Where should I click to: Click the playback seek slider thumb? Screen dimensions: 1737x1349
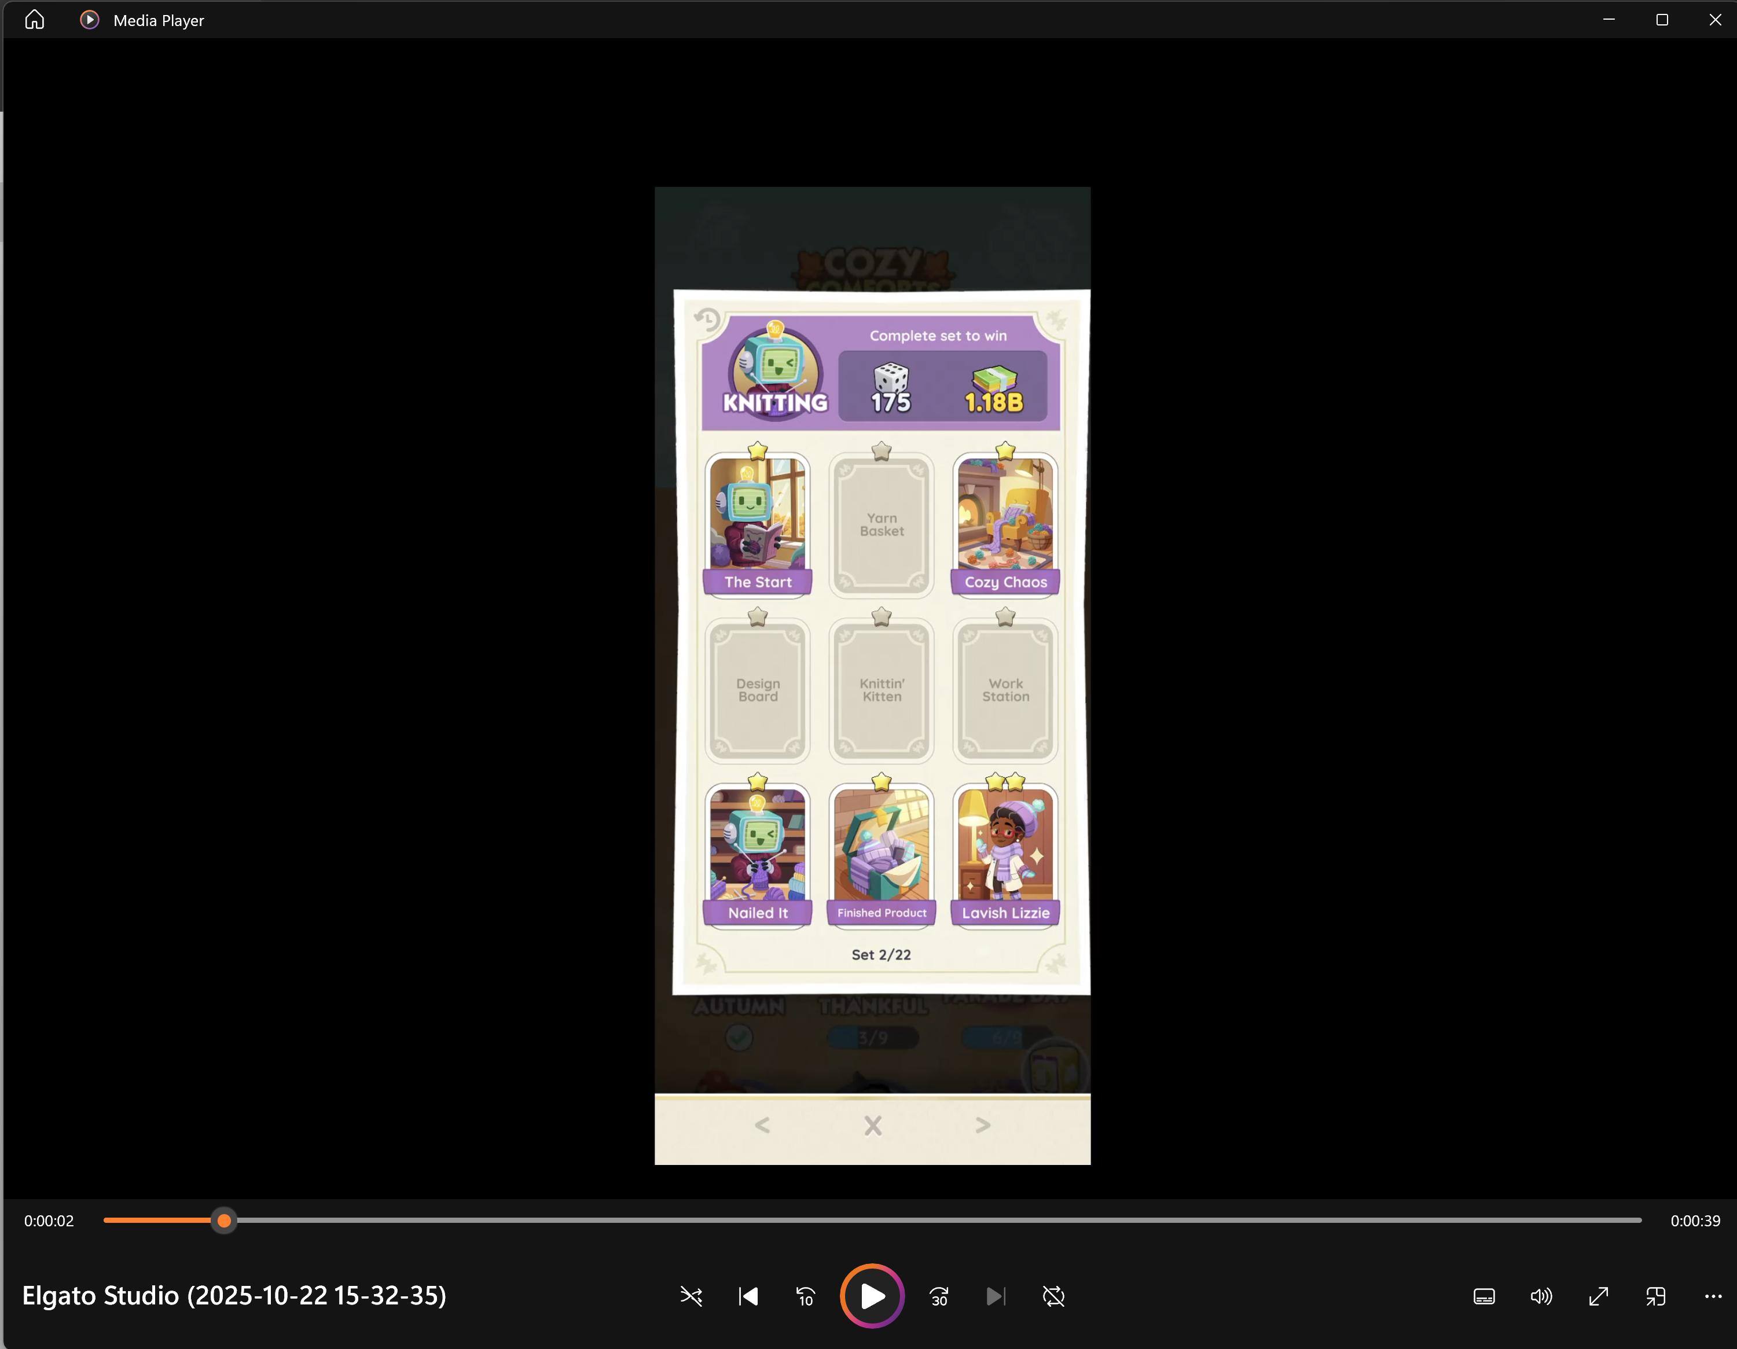[224, 1220]
